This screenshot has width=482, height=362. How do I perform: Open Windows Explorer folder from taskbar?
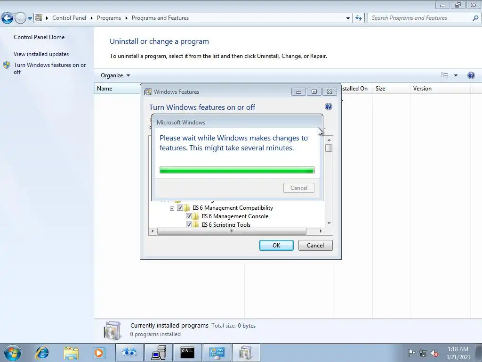pos(71,353)
